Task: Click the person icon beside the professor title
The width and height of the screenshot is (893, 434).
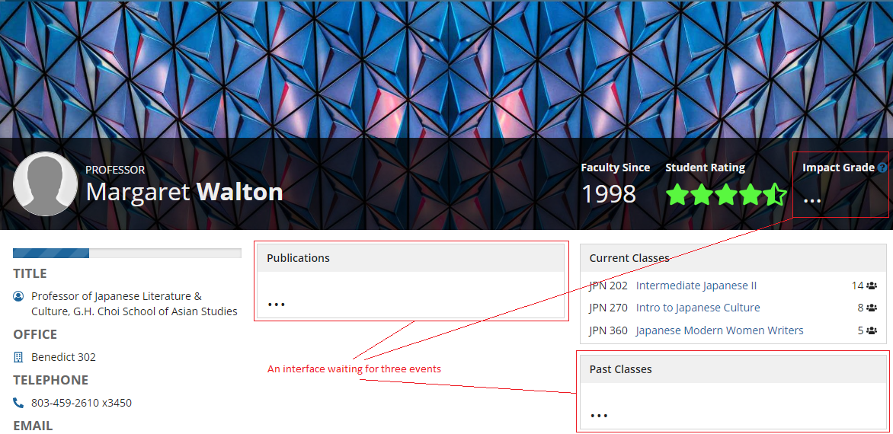Action: tap(19, 296)
